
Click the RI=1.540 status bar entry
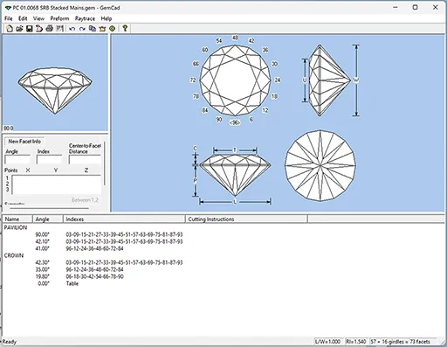point(356,342)
